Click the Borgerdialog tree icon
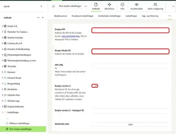176x134 pixels. tap(5, 83)
